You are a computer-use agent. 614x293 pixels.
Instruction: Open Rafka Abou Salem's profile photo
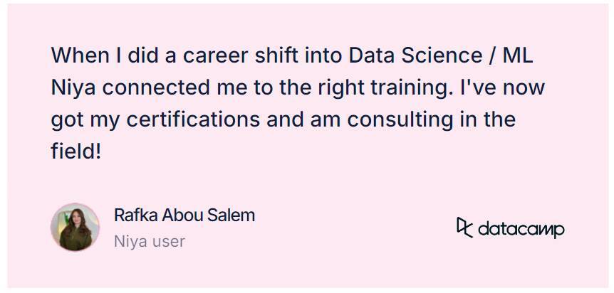pyautogui.click(x=75, y=228)
